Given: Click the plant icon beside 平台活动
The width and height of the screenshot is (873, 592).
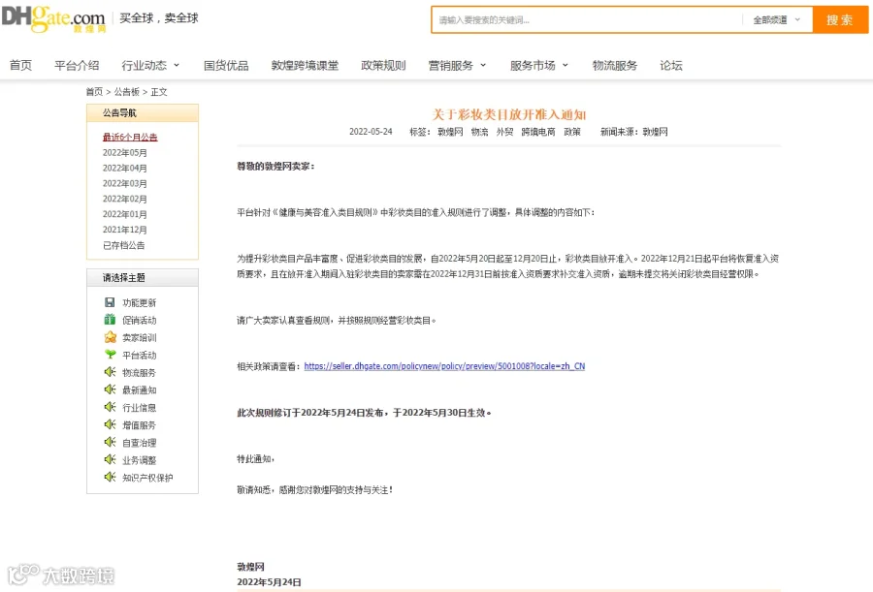Looking at the screenshot, I should coord(111,355).
